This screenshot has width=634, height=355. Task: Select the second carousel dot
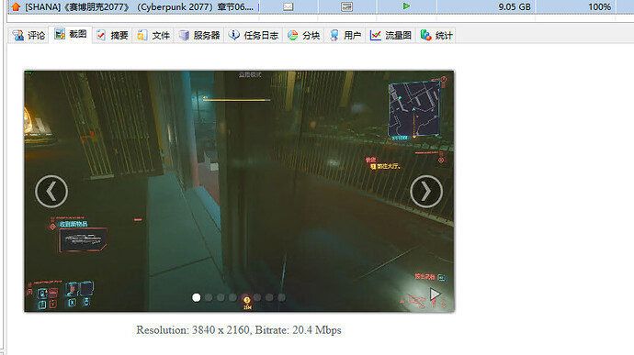209,297
